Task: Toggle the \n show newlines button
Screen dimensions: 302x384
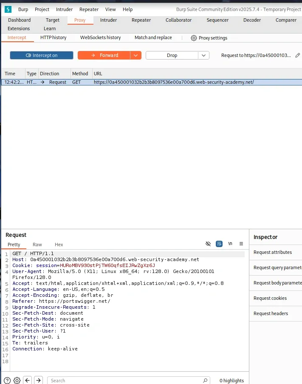Action: (230, 244)
